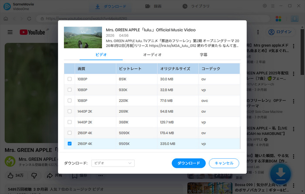The height and width of the screenshot is (194, 305).
Task: Click the YouTube logo
Action: tap(32, 32)
